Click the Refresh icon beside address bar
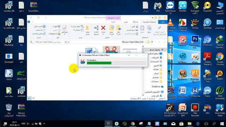 [x=66, y=42]
